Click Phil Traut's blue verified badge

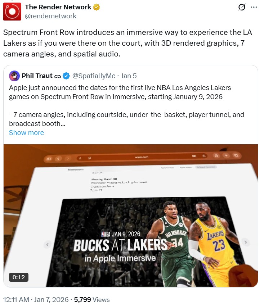click(66, 76)
